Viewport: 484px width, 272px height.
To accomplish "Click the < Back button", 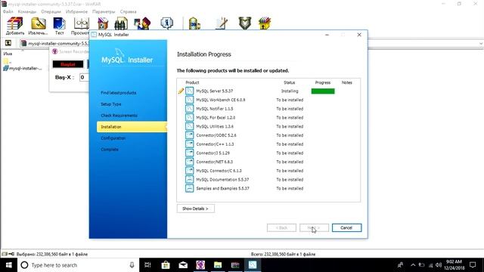I will pos(281,227).
